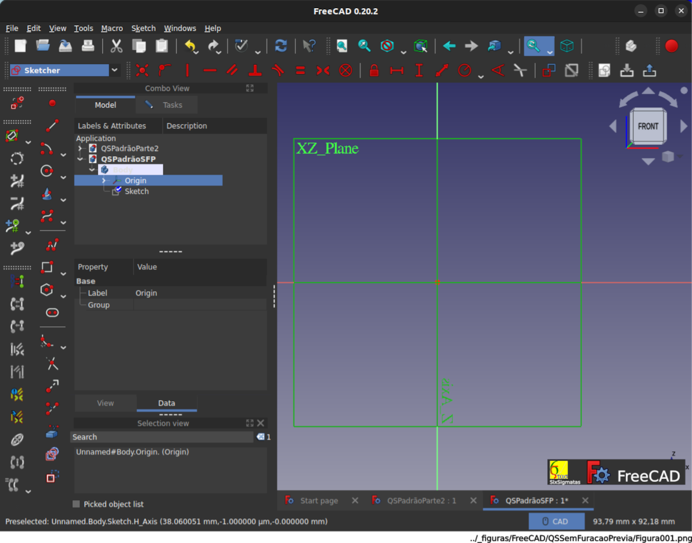Open the File menu
Viewport: 692px width, 543px height.
pos(12,28)
